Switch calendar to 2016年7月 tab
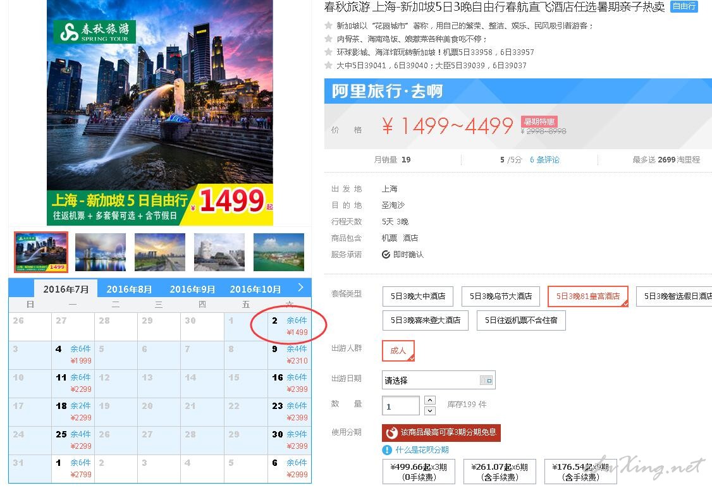This screenshot has height=488, width=712. pyautogui.click(x=66, y=289)
